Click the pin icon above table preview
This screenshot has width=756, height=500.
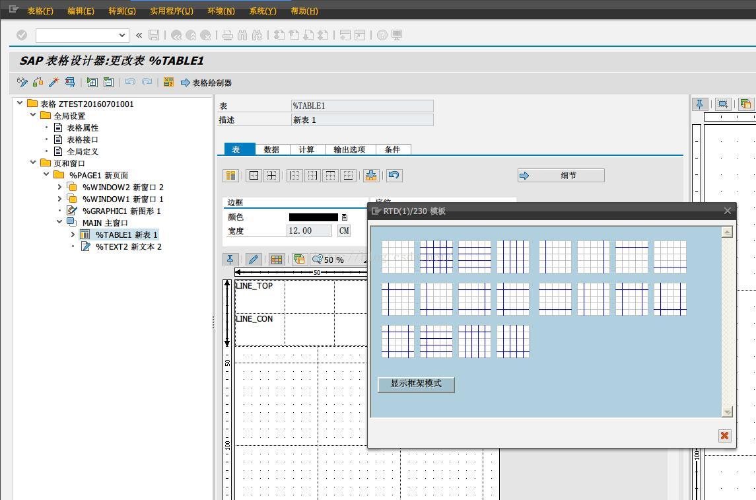point(230,260)
